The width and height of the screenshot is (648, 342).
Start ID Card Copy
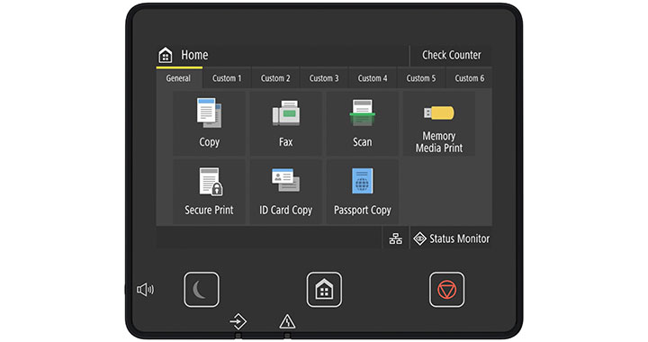coord(285,192)
